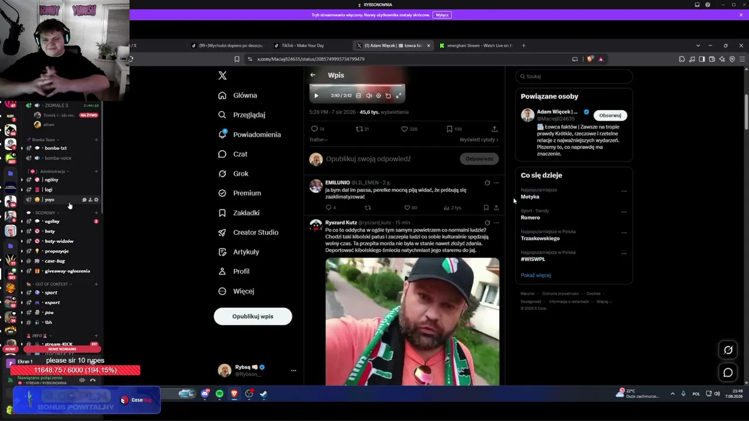
Task: Follow Adam Więcek with Obserwuj button
Action: pos(610,115)
